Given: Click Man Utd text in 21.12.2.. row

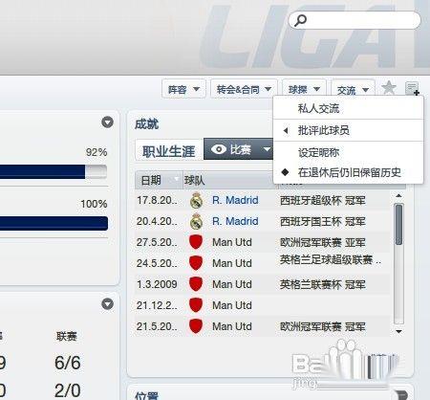Looking at the screenshot, I should (232, 305).
